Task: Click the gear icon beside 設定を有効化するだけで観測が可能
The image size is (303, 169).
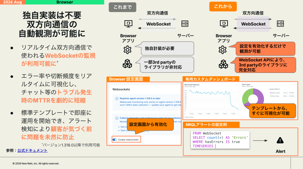Action: coord(223,50)
